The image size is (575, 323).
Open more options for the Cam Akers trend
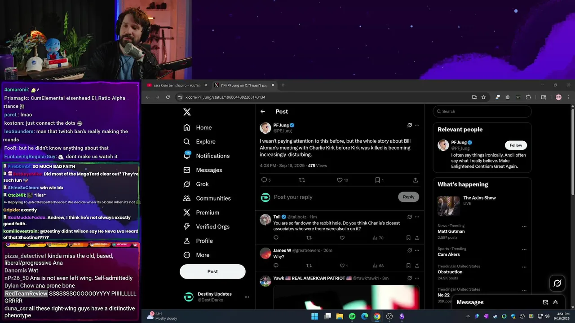(x=524, y=250)
